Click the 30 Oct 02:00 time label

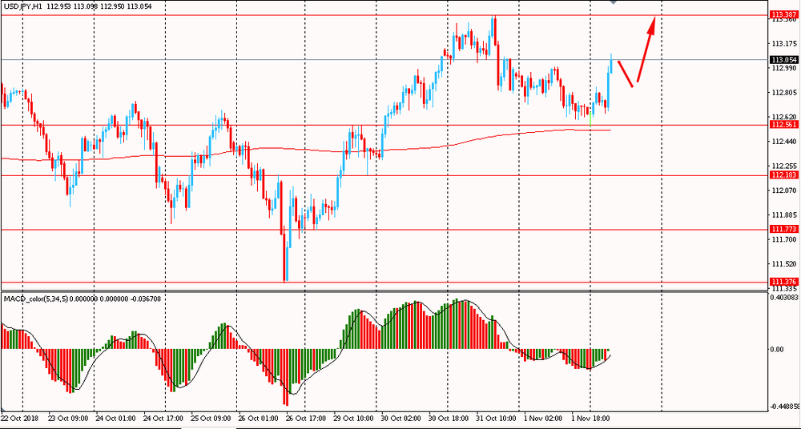click(400, 418)
